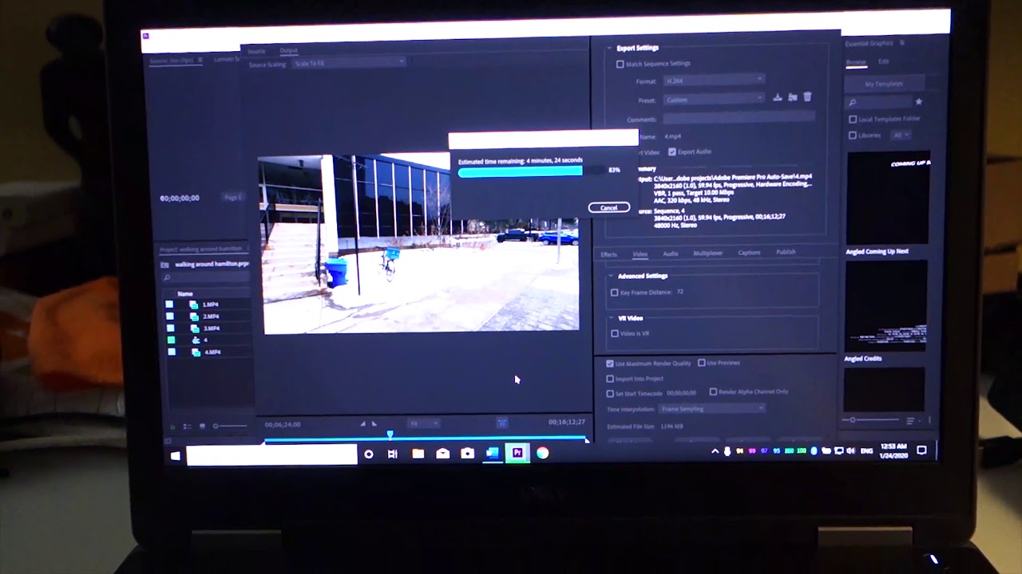This screenshot has width=1022, height=574.
Task: Open the Libraries All dropdown
Action: 901,136
